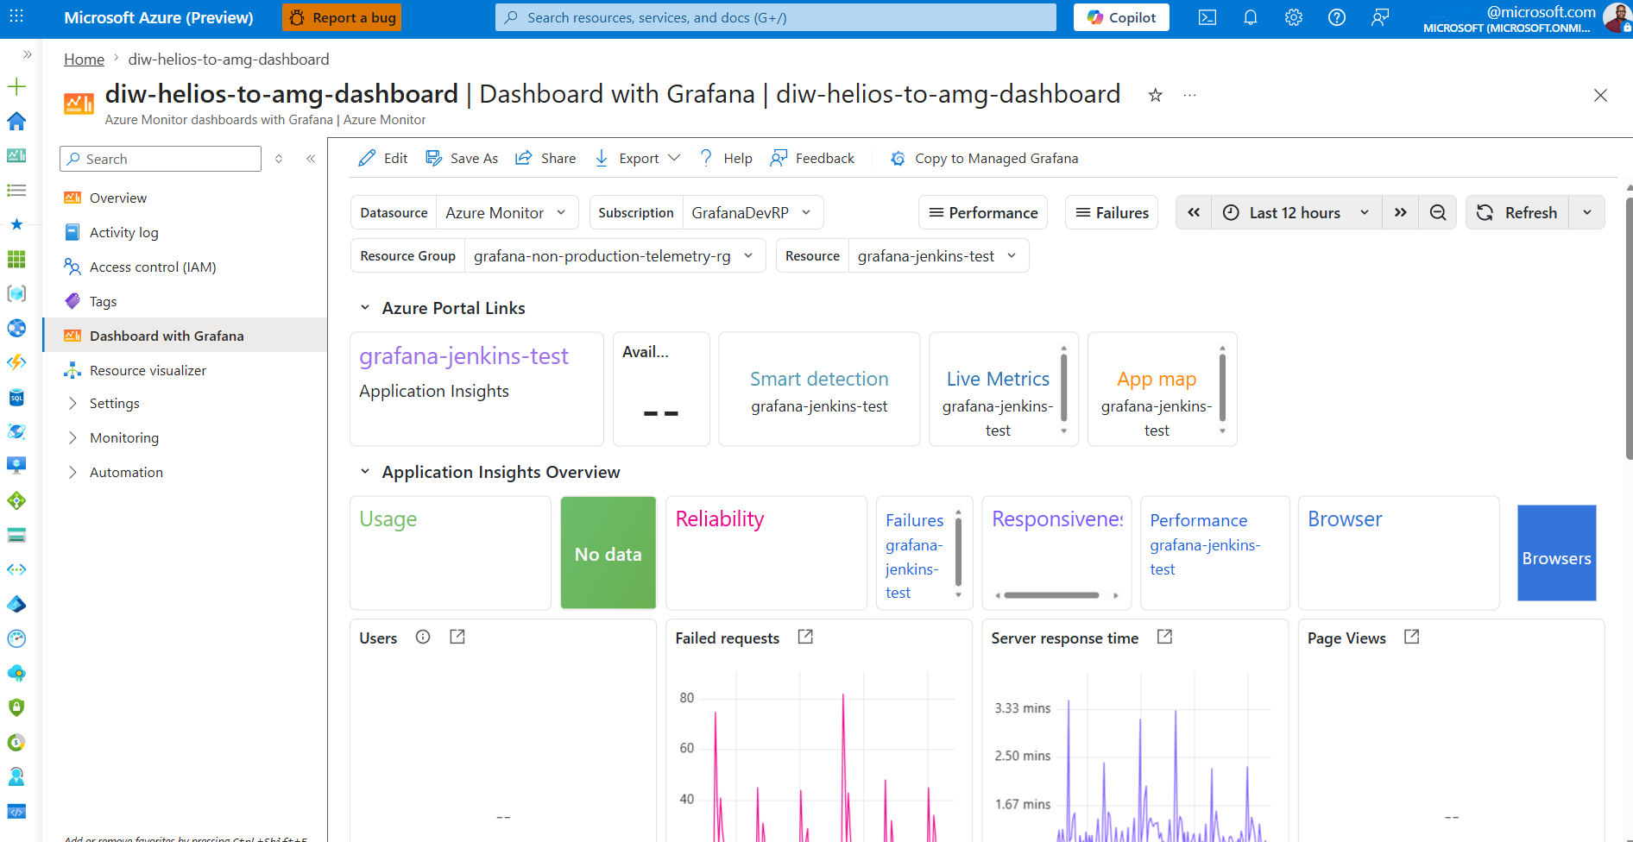This screenshot has height=842, width=1633.
Task: Open the Subscription GrafanaDevRP dropdown
Action: tap(753, 213)
